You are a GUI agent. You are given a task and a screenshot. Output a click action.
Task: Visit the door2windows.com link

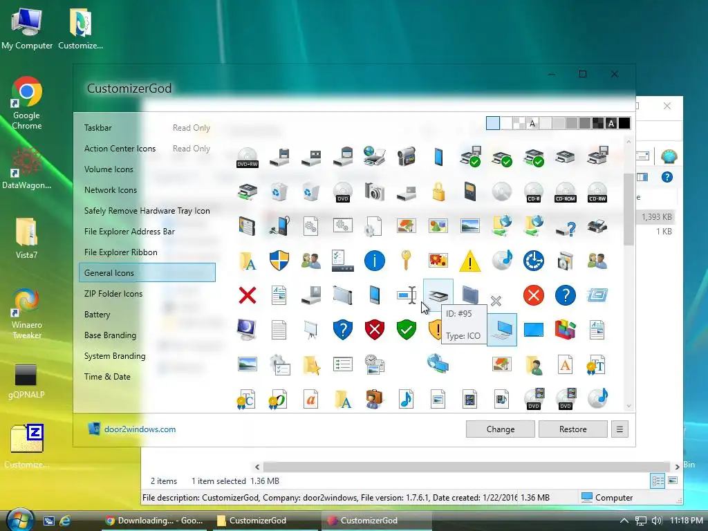[140, 429]
